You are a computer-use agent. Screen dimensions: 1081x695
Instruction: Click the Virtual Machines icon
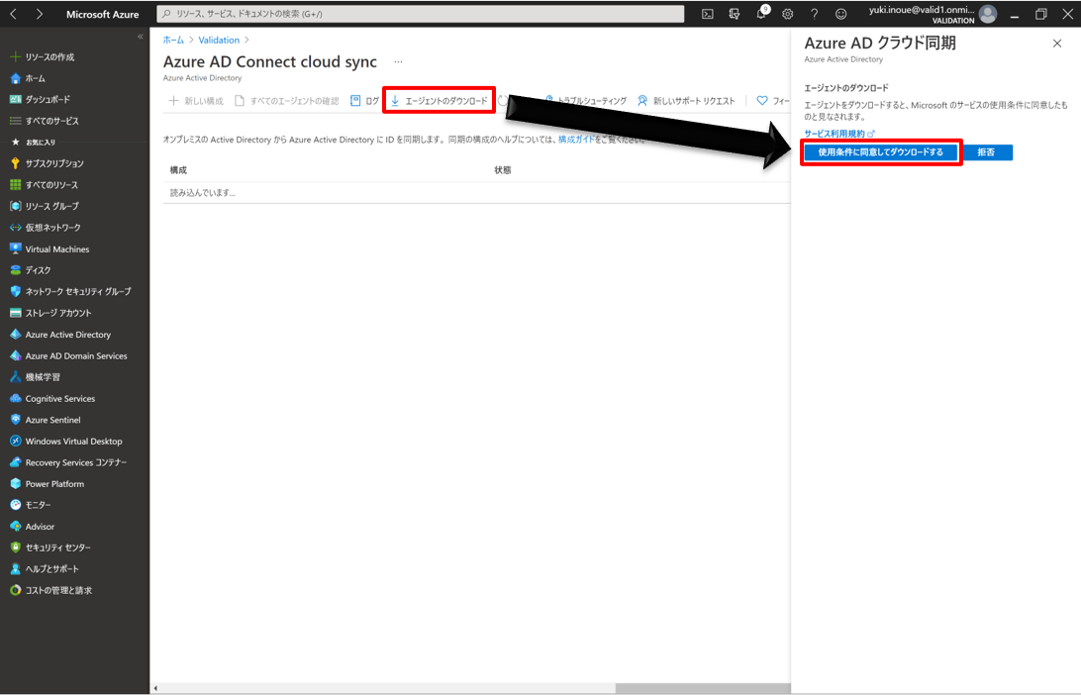15,248
